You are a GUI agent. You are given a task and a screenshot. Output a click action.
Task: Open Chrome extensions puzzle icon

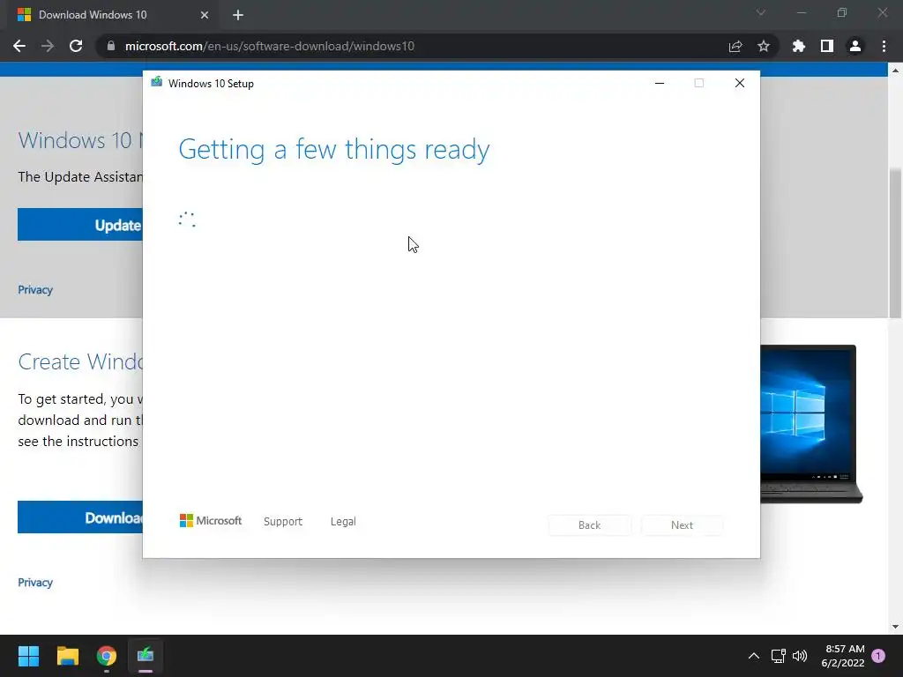799,46
